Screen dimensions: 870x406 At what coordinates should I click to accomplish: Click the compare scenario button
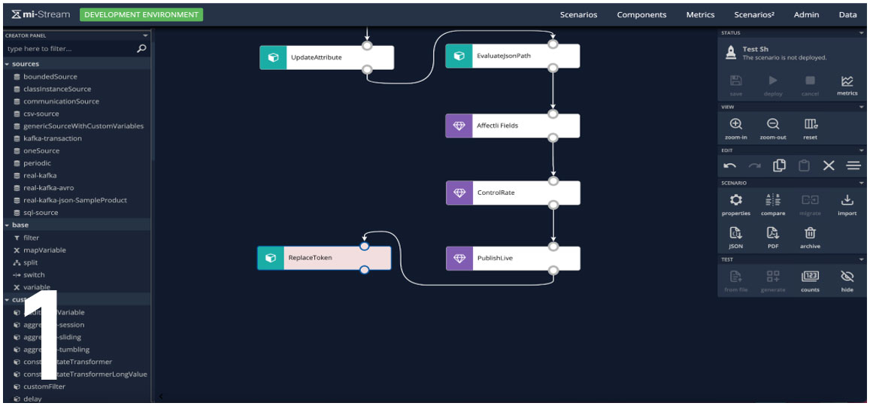773,201
